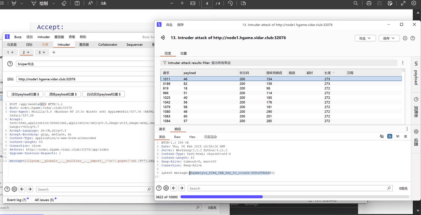This screenshot has height=215, width=421.
Task: Click the 自动添加payload位置 § button
Action: point(104,94)
